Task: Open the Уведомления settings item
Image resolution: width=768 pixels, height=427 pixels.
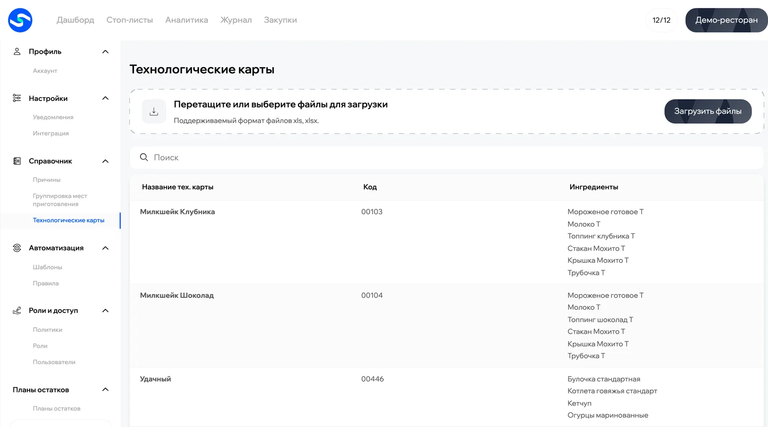Action: pyautogui.click(x=53, y=117)
